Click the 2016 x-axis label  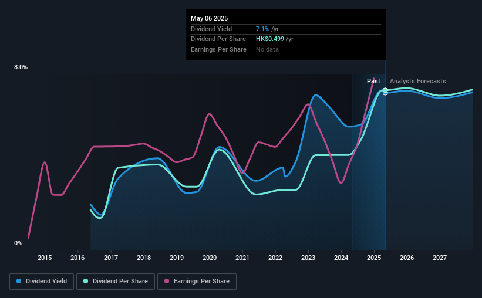click(77, 258)
